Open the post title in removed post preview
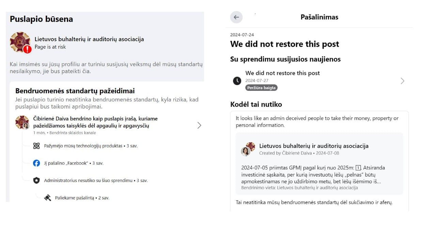 click(x=314, y=146)
